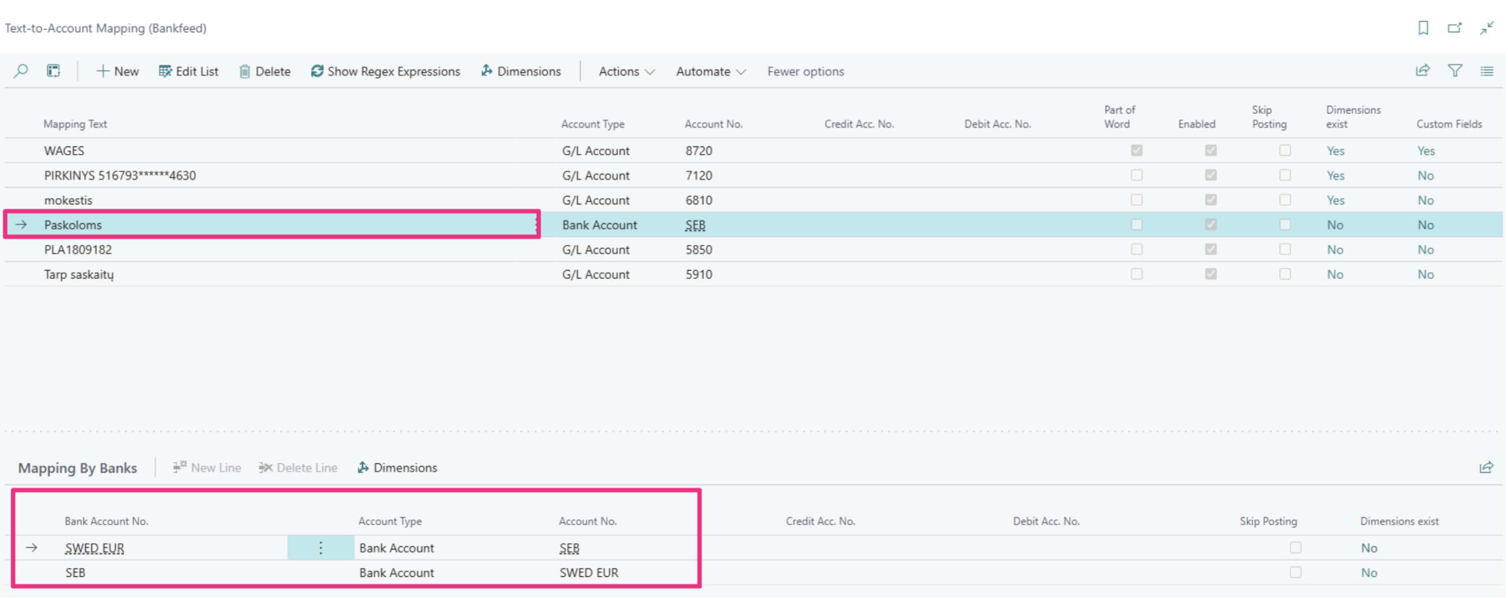
Task: Click the New button label
Action: pos(127,71)
